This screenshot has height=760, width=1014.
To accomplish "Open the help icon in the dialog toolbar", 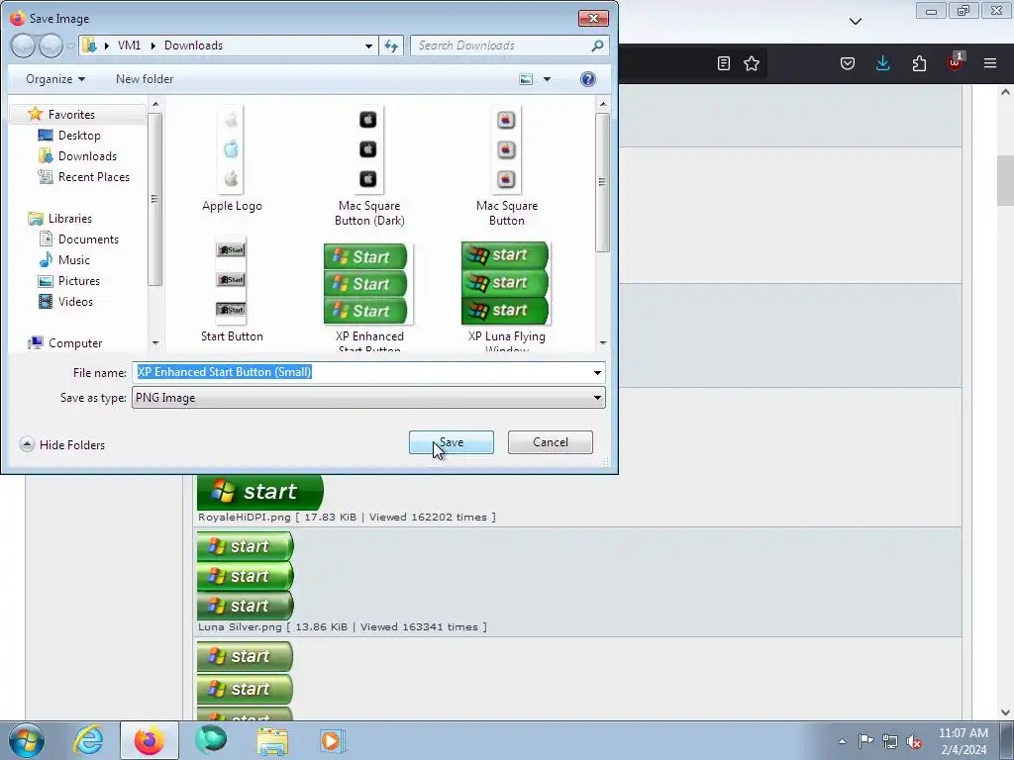I will (x=588, y=79).
